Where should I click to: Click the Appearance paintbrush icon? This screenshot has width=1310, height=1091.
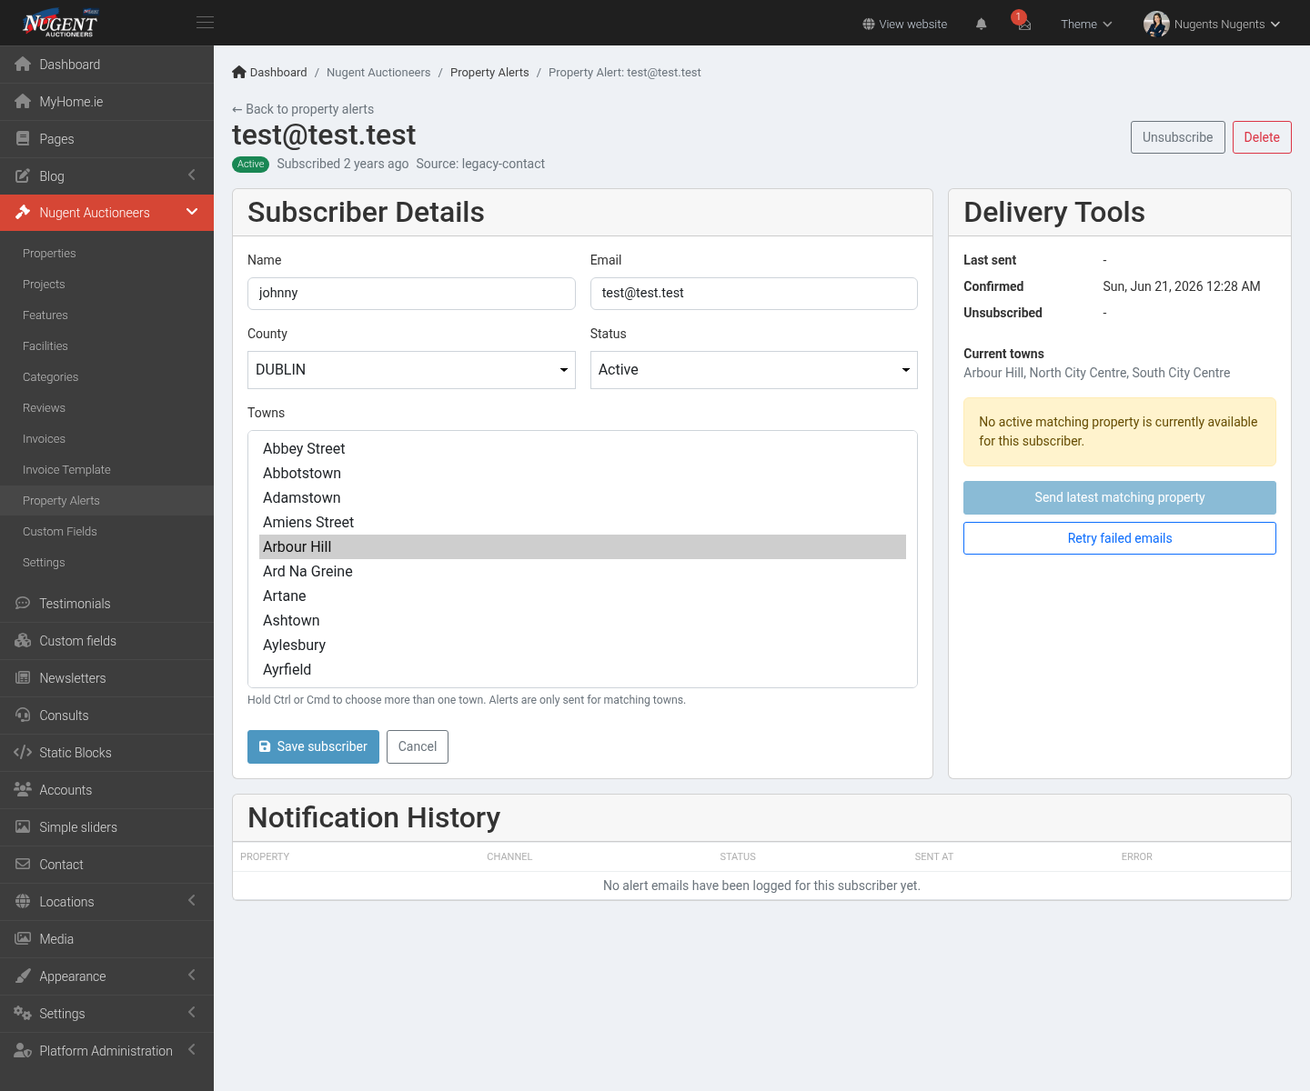point(23,976)
